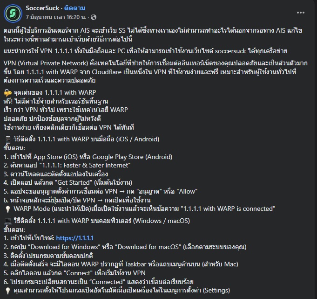
Task: Click the VPN (Virtual Private Network) paragraph
Action: click(155, 72)
